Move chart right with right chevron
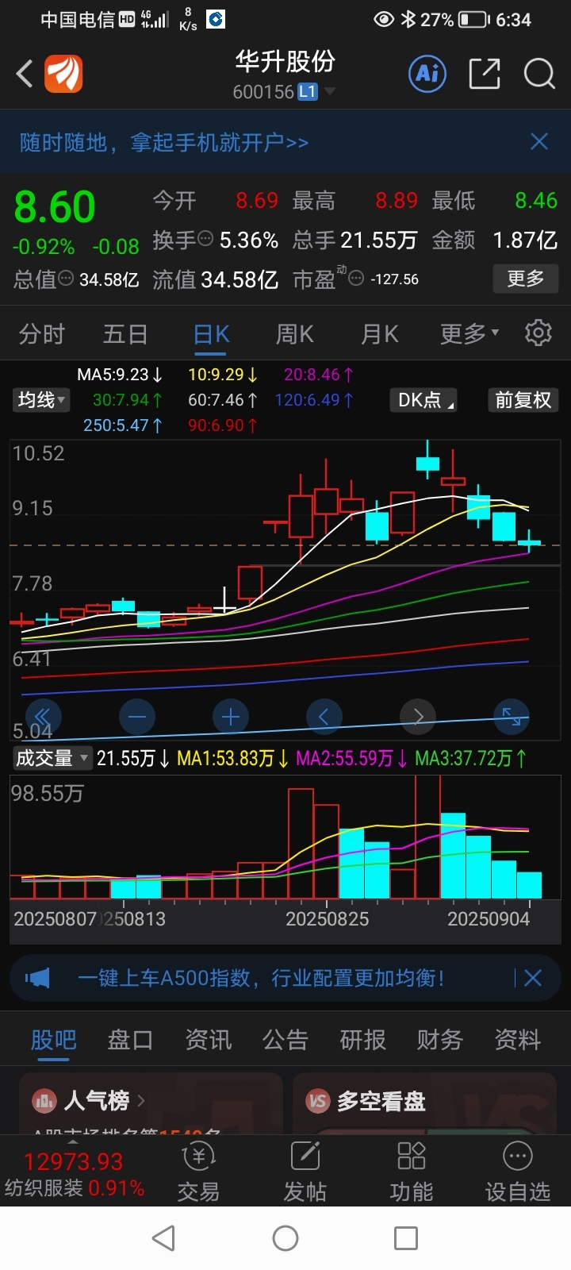Viewport: 571px width, 1270px height. pyautogui.click(x=418, y=717)
